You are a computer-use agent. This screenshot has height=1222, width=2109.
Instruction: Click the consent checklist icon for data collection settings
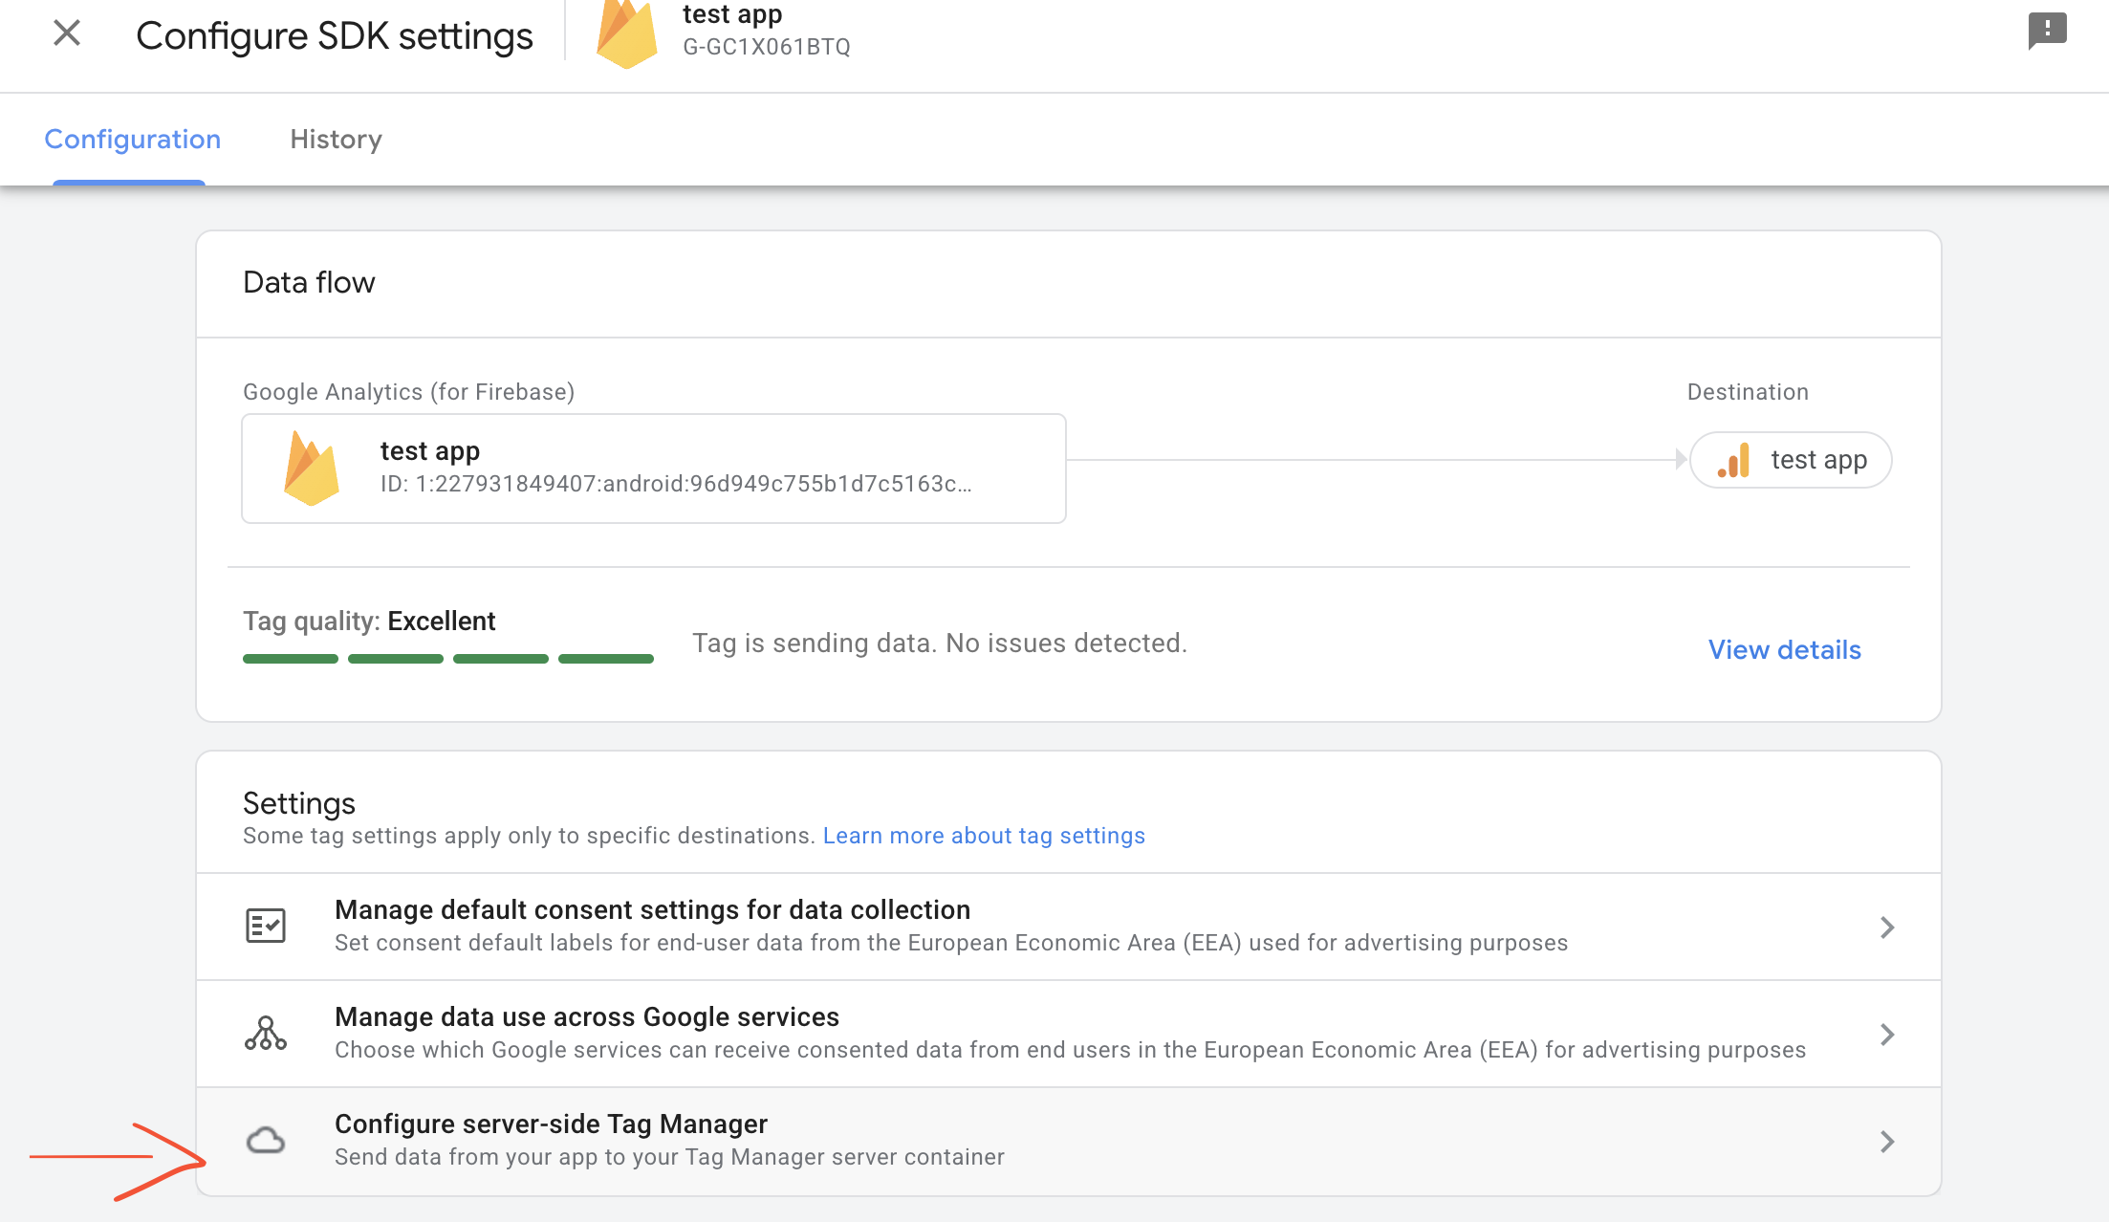click(267, 926)
